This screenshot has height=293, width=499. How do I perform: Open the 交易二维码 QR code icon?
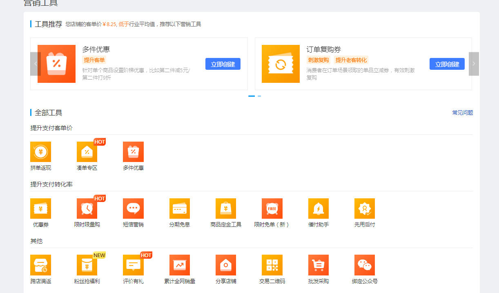[272, 265]
